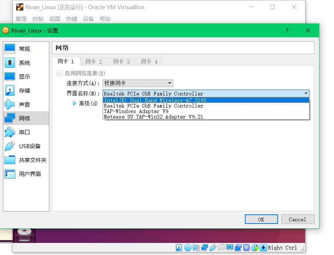334x255 pixels.
Task: Click the Right Ctrl host key label
Action: [282, 248]
